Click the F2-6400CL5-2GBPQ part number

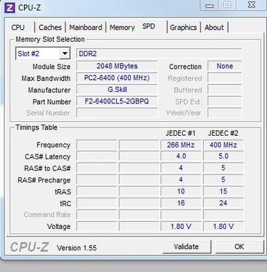[117, 102]
